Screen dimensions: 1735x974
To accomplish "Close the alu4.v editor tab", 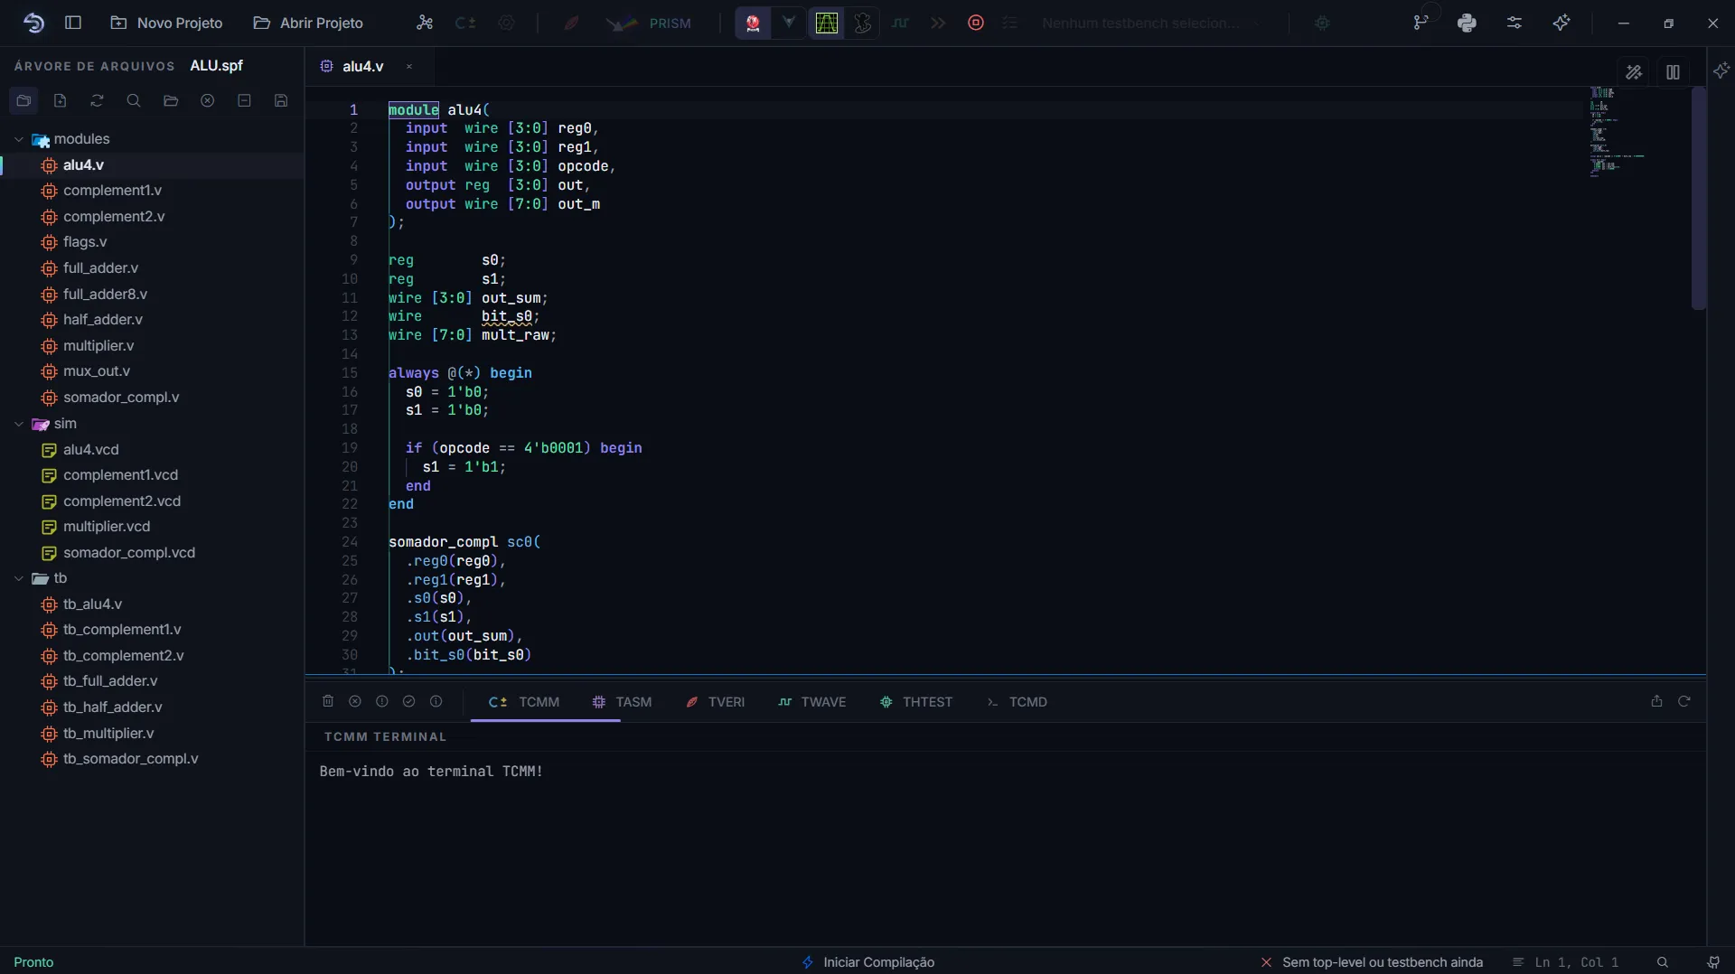I will (x=409, y=66).
